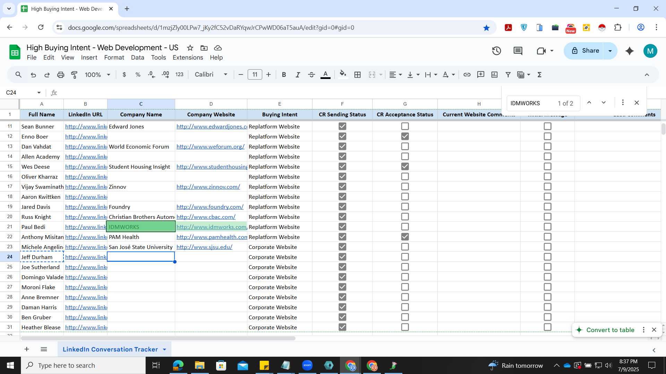Format as currency with dollar icon
666x374 pixels.
(124, 75)
